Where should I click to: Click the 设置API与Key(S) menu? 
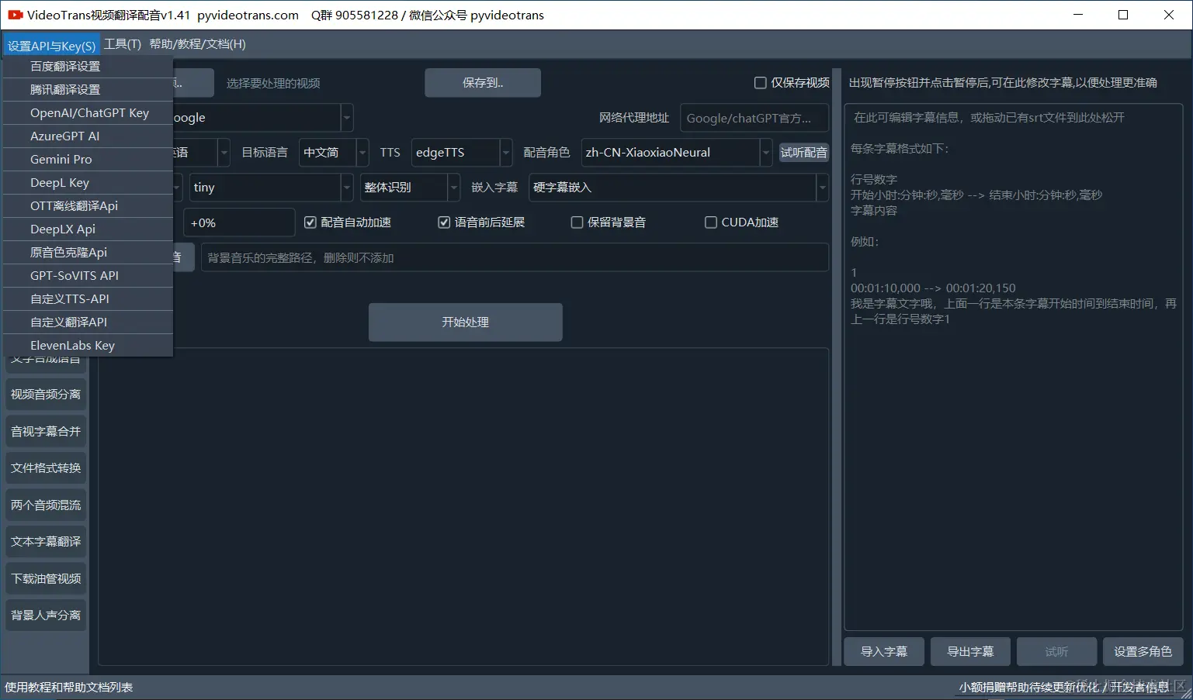click(51, 46)
